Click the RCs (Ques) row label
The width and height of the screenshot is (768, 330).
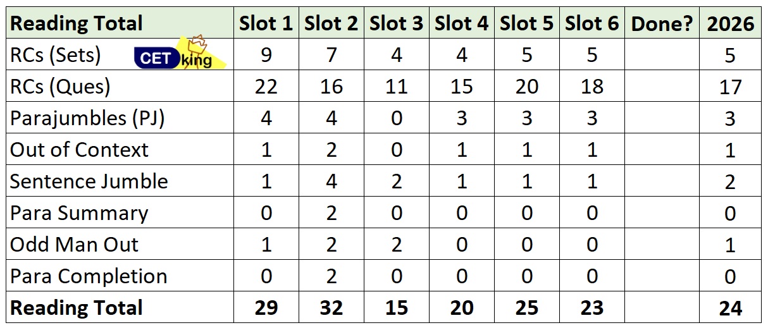tap(60, 87)
